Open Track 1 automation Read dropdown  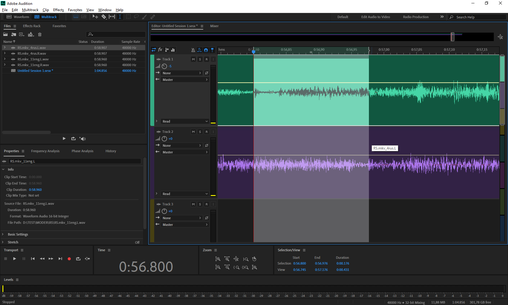[x=185, y=121]
